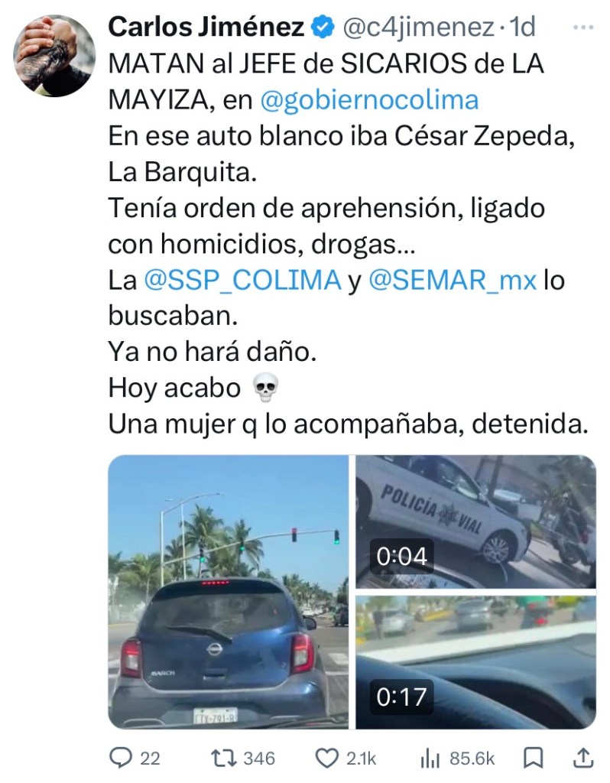The image size is (610, 783).
Task: Tap the repost icon showing 346
Action: coord(224,758)
